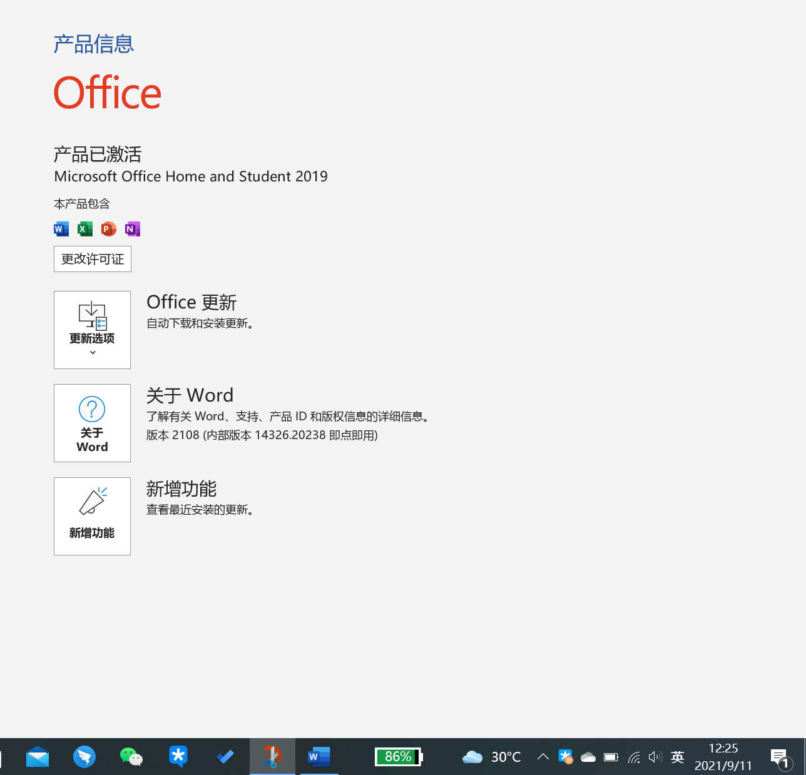Image resolution: width=806 pixels, height=775 pixels.
Task: Switch to the Word taskbar icon
Action: (319, 757)
